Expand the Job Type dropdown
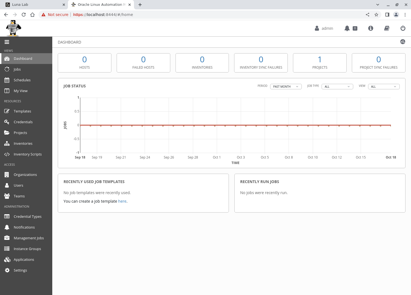Image resolution: width=411 pixels, height=295 pixels. [337, 87]
